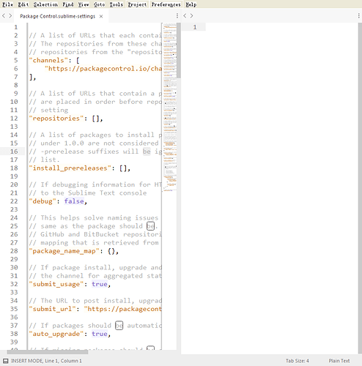
Task: Click the "submit_usage" key on line 32
Action: click(56, 284)
